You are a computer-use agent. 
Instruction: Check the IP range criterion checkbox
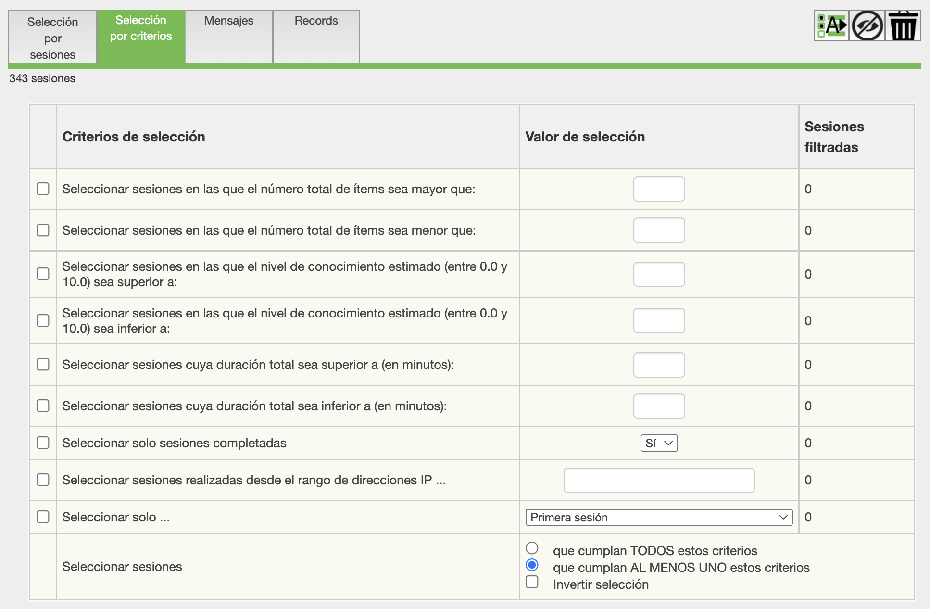coord(43,480)
